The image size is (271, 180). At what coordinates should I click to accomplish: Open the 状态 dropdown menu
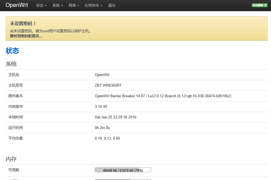[41, 6]
